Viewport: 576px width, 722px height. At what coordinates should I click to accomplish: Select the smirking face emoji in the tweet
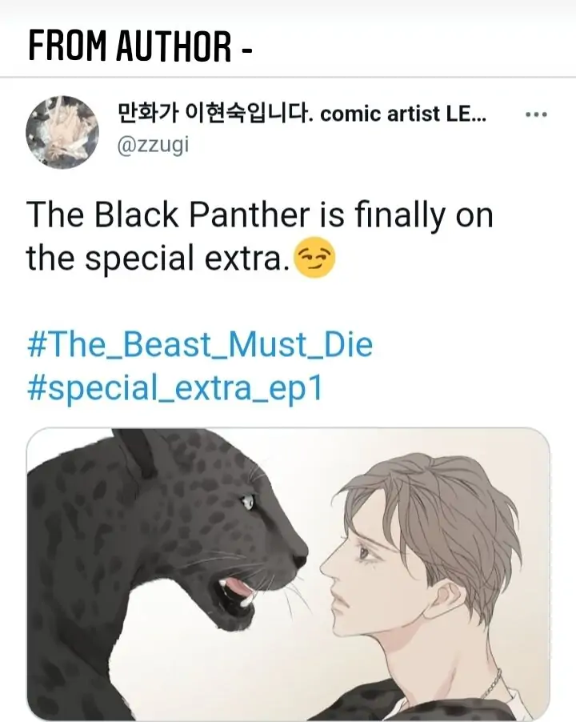pos(314,258)
